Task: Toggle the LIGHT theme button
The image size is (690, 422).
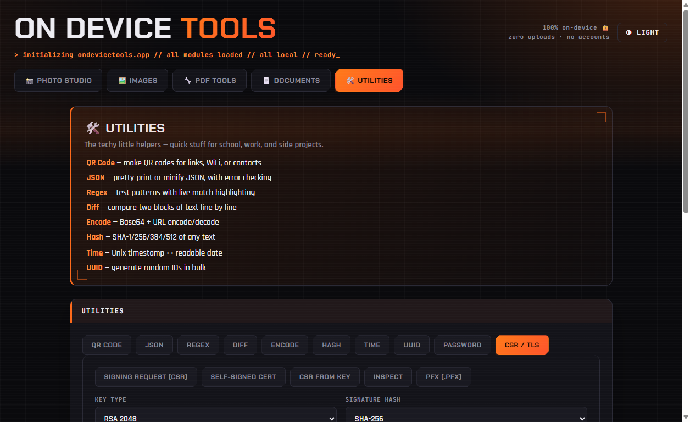Action: (x=642, y=32)
